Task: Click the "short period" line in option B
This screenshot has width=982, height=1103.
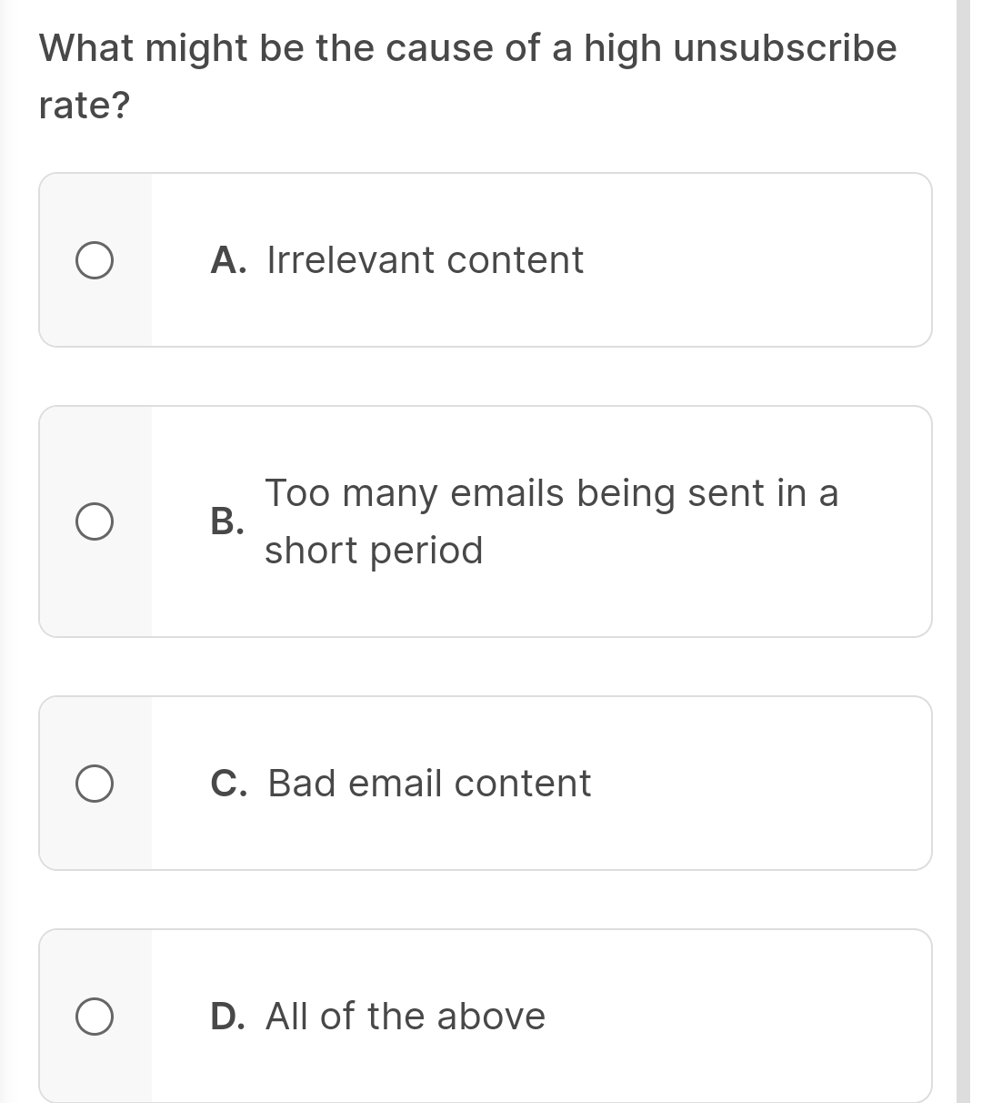Action: 374,551
